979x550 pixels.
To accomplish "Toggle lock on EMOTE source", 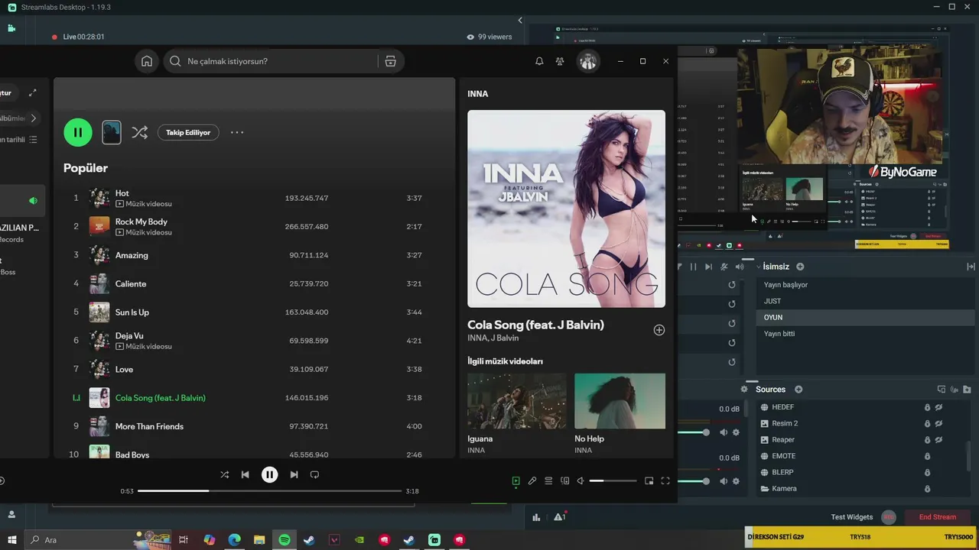I will [927, 456].
